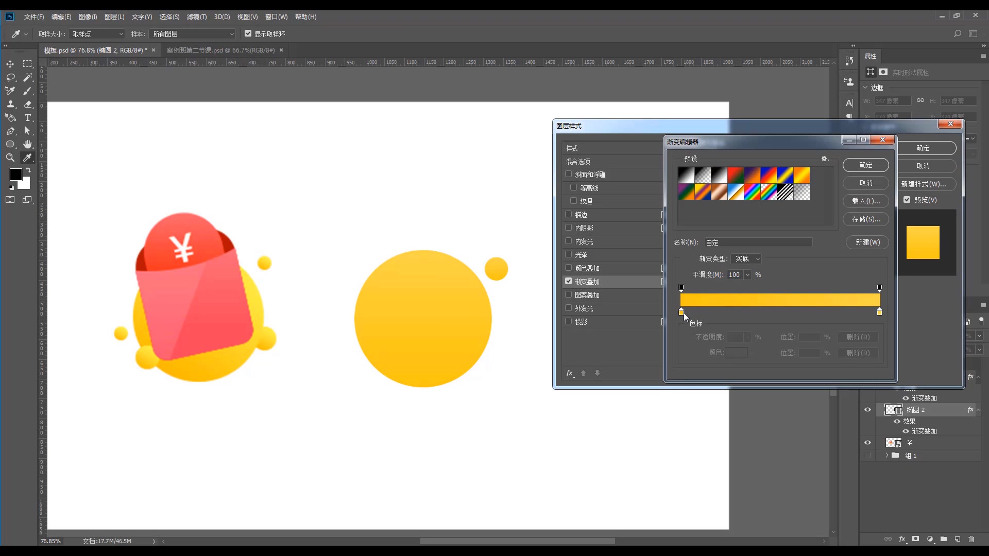Viewport: 989px width, 556px height.
Task: Select the Lasso tool
Action: [x=10, y=77]
